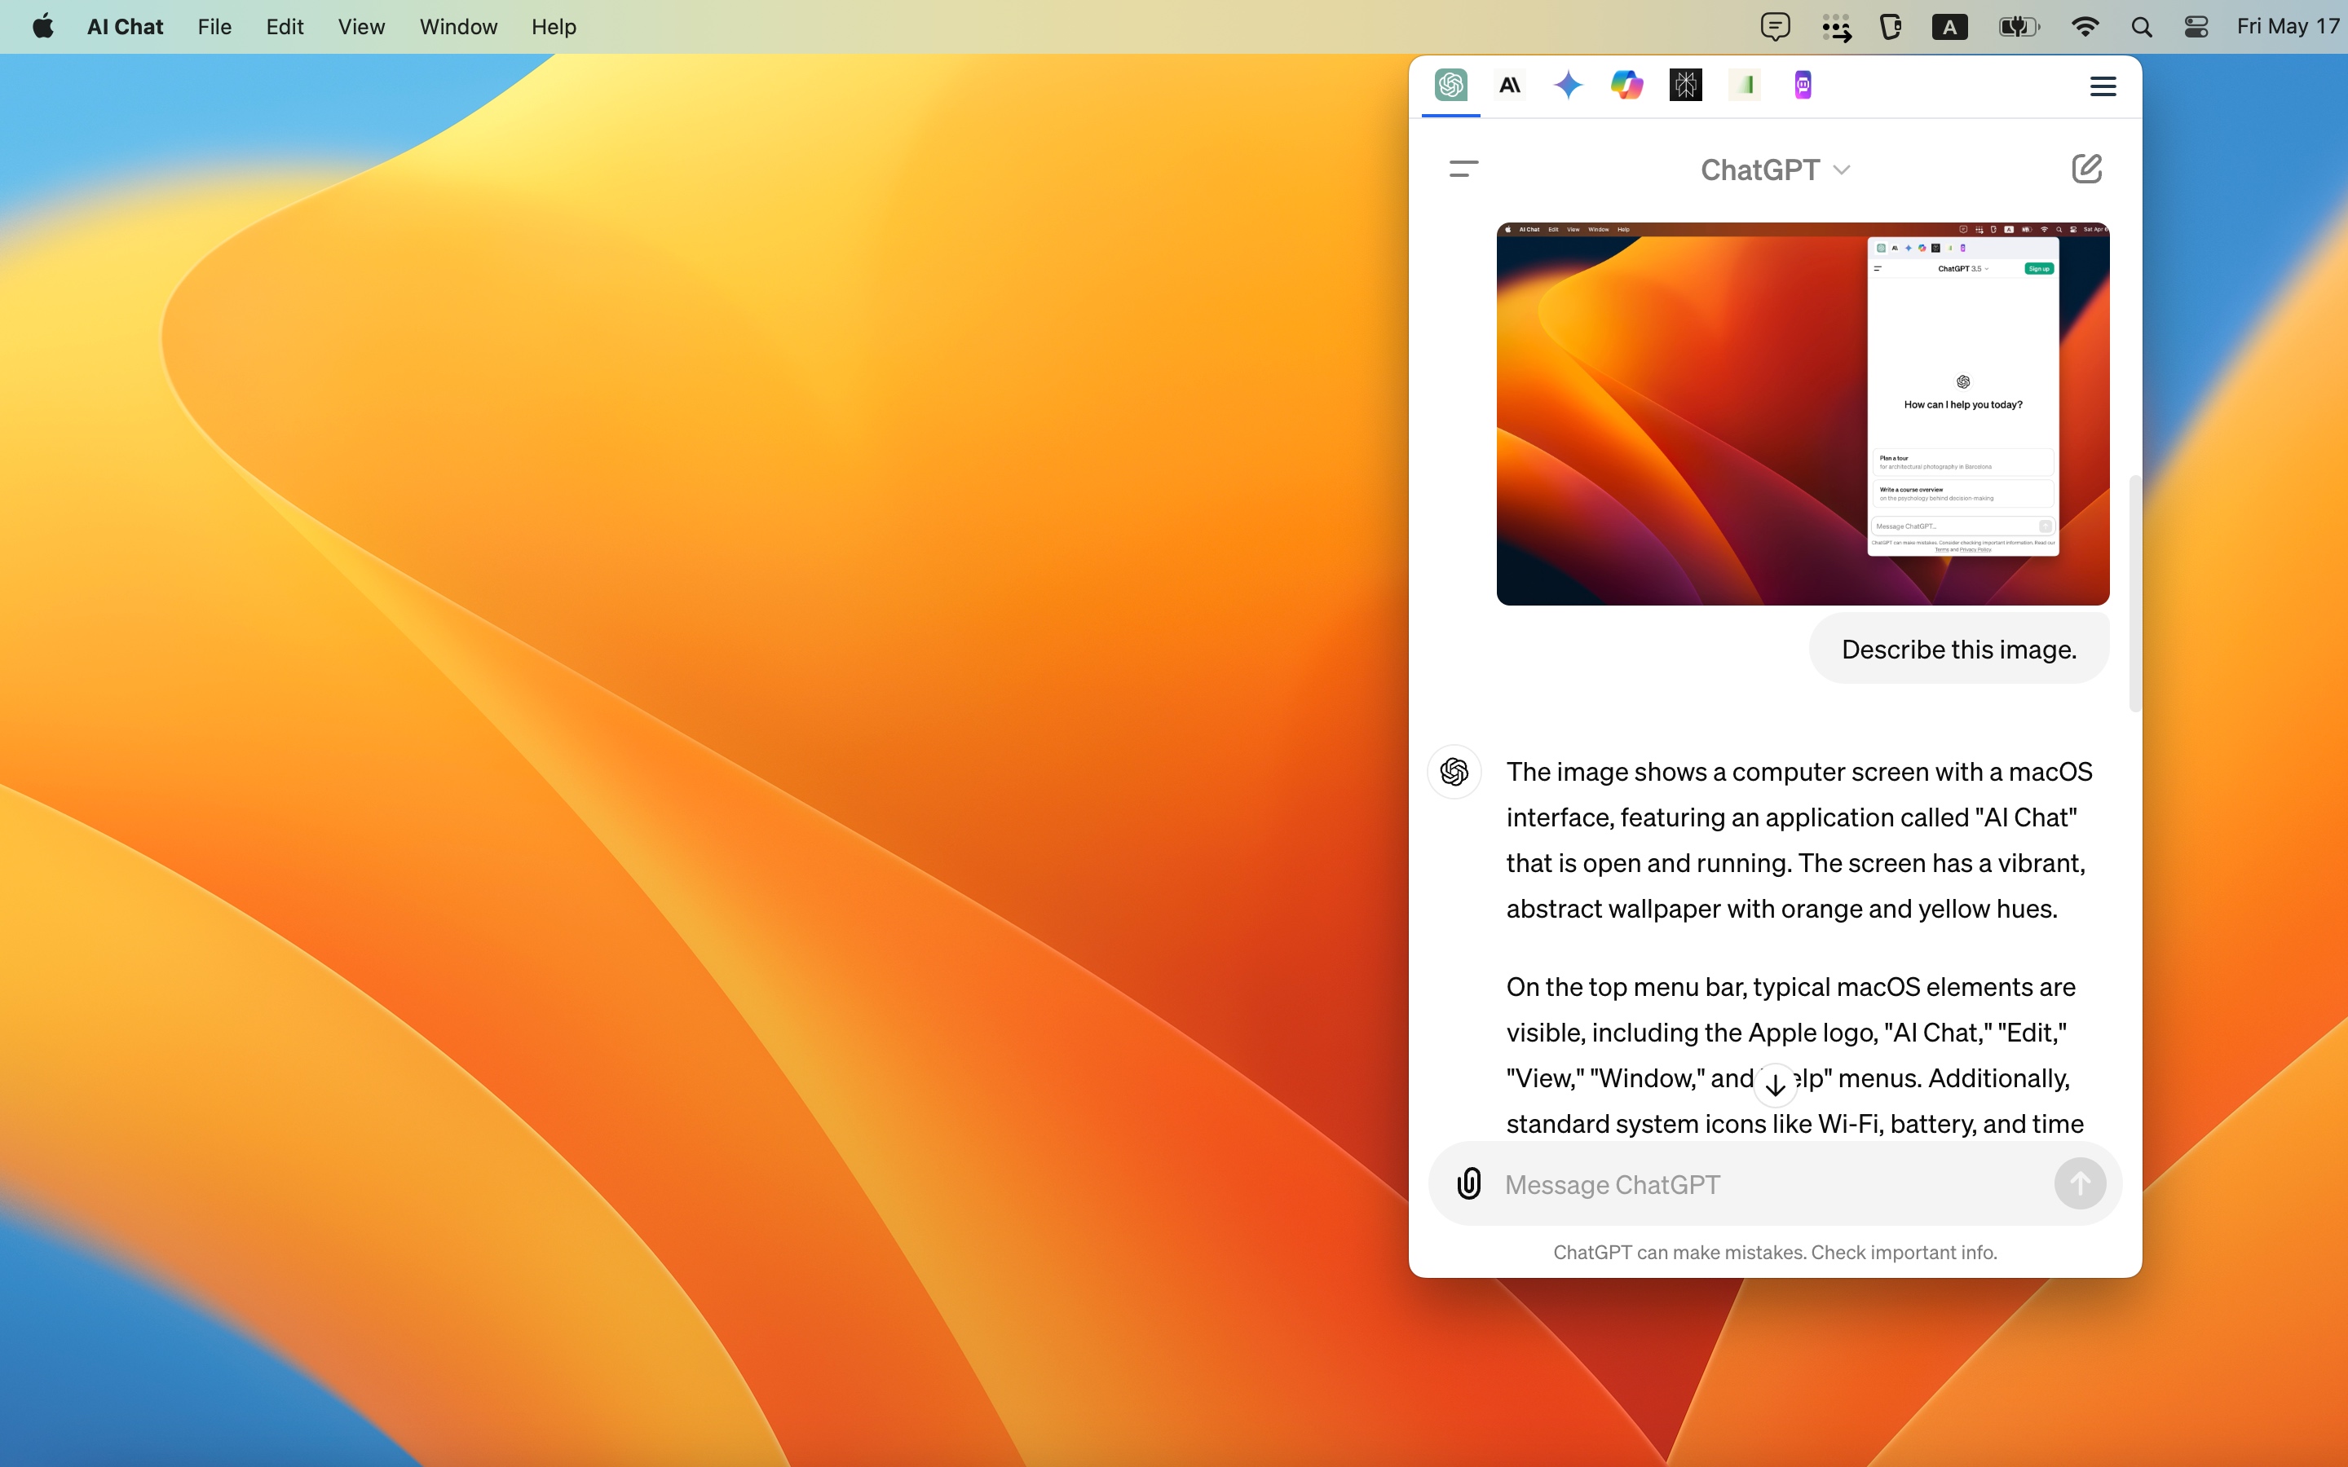Open the Window menu
2348x1467 pixels.
pyautogui.click(x=458, y=27)
